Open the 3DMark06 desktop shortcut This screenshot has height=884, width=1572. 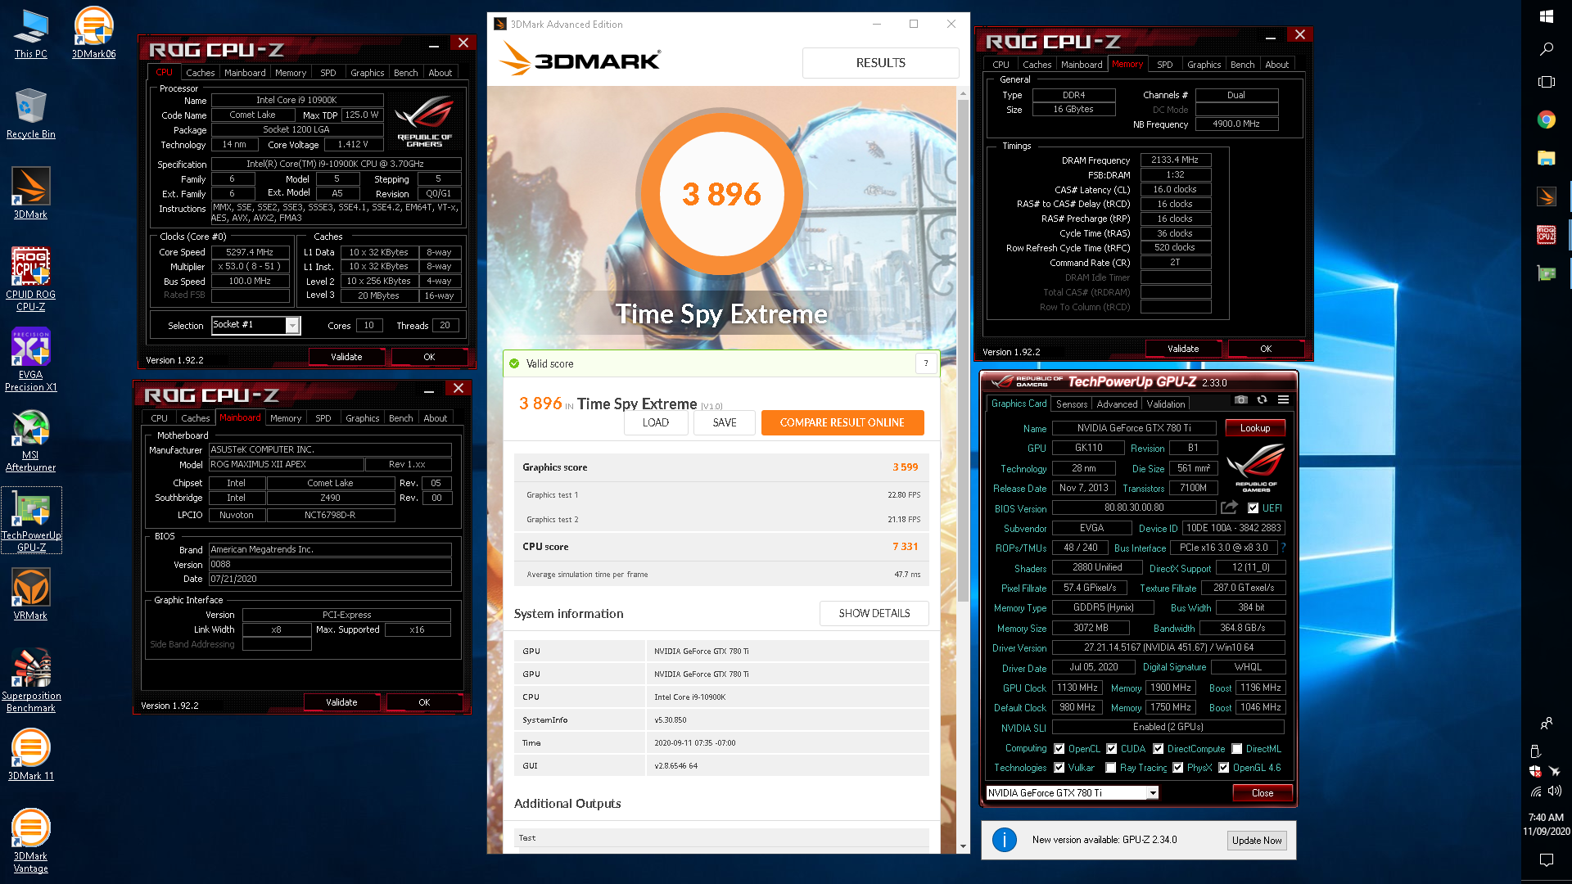(x=93, y=34)
